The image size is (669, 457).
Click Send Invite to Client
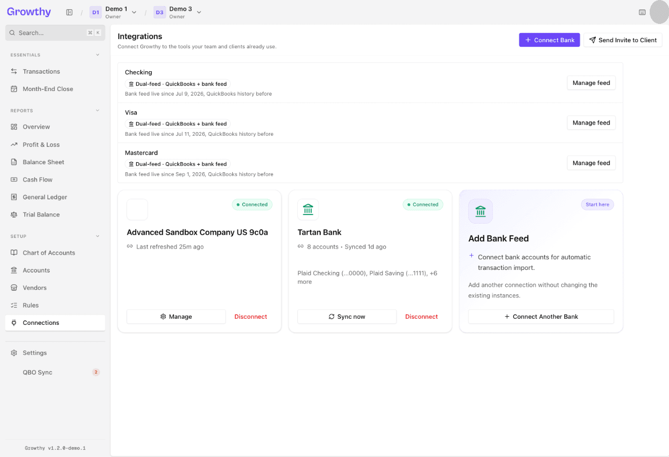(x=623, y=40)
